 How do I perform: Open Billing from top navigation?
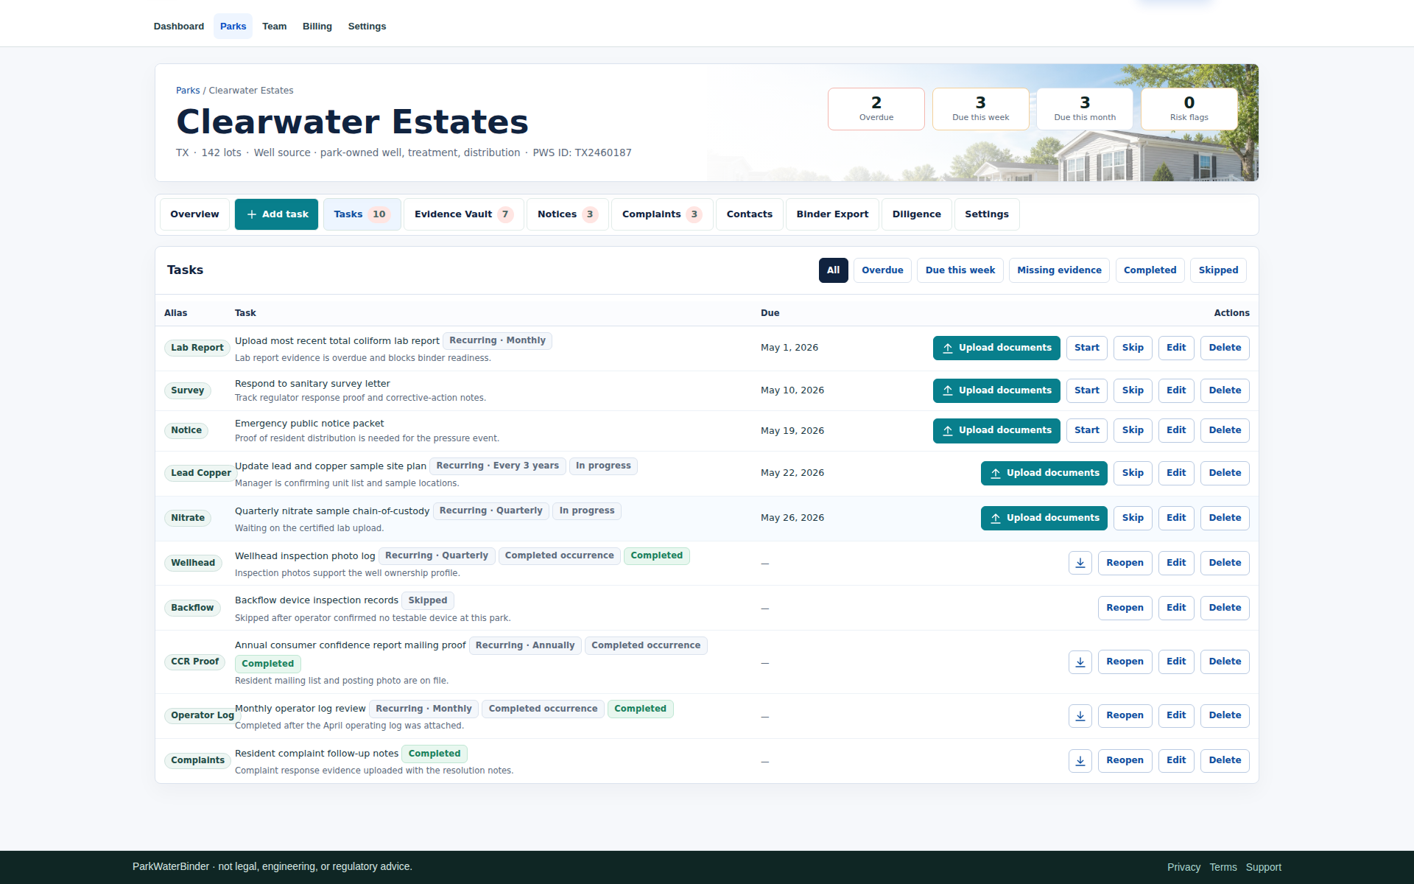317,27
